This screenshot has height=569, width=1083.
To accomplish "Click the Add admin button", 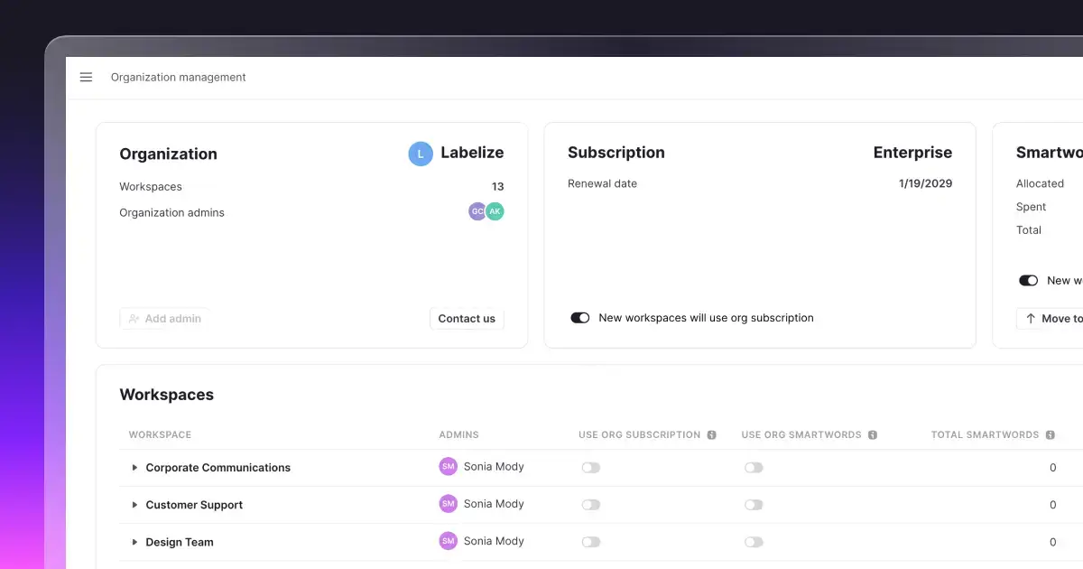I will point(164,318).
